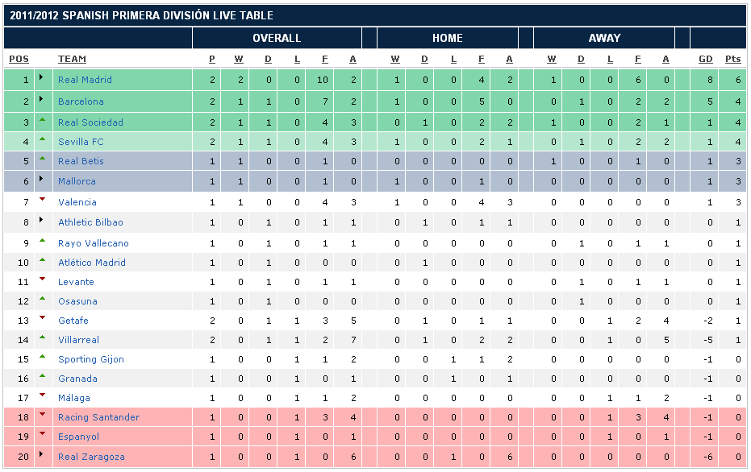
Task: Click the red down arrow next to Levante
Action: point(42,279)
